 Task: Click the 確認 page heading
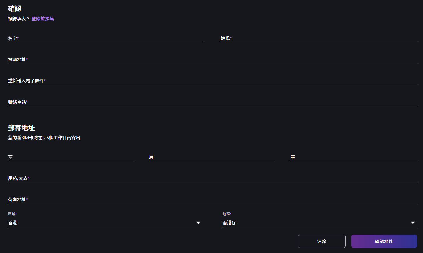click(x=15, y=8)
